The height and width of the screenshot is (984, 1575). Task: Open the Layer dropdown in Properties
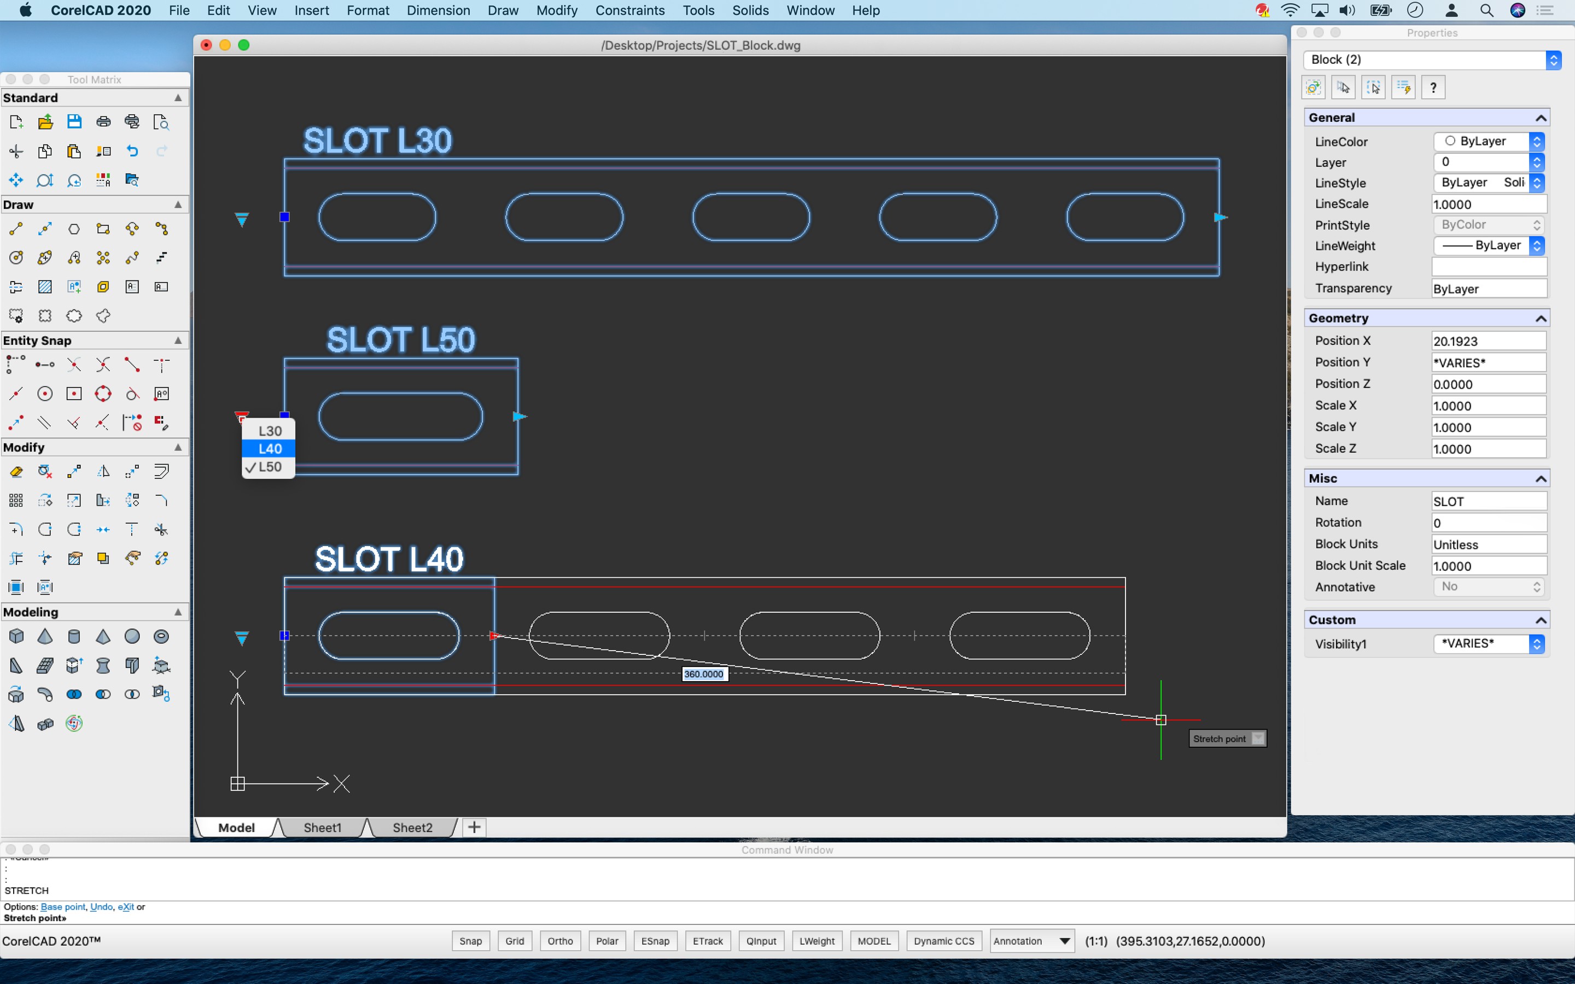coord(1489,162)
